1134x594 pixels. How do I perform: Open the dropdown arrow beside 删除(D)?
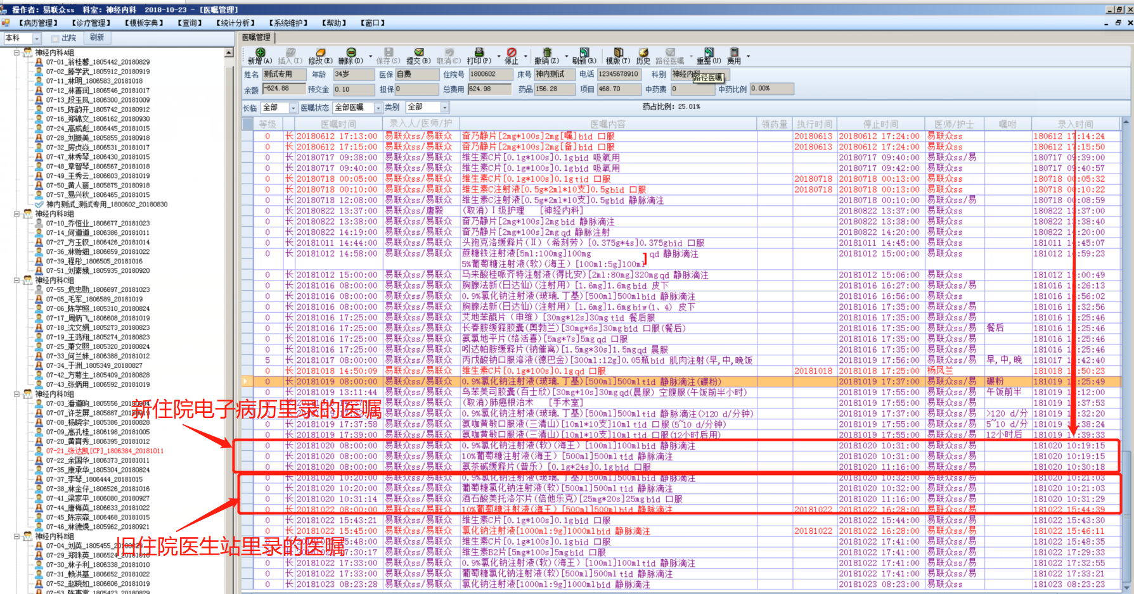pyautogui.click(x=370, y=56)
